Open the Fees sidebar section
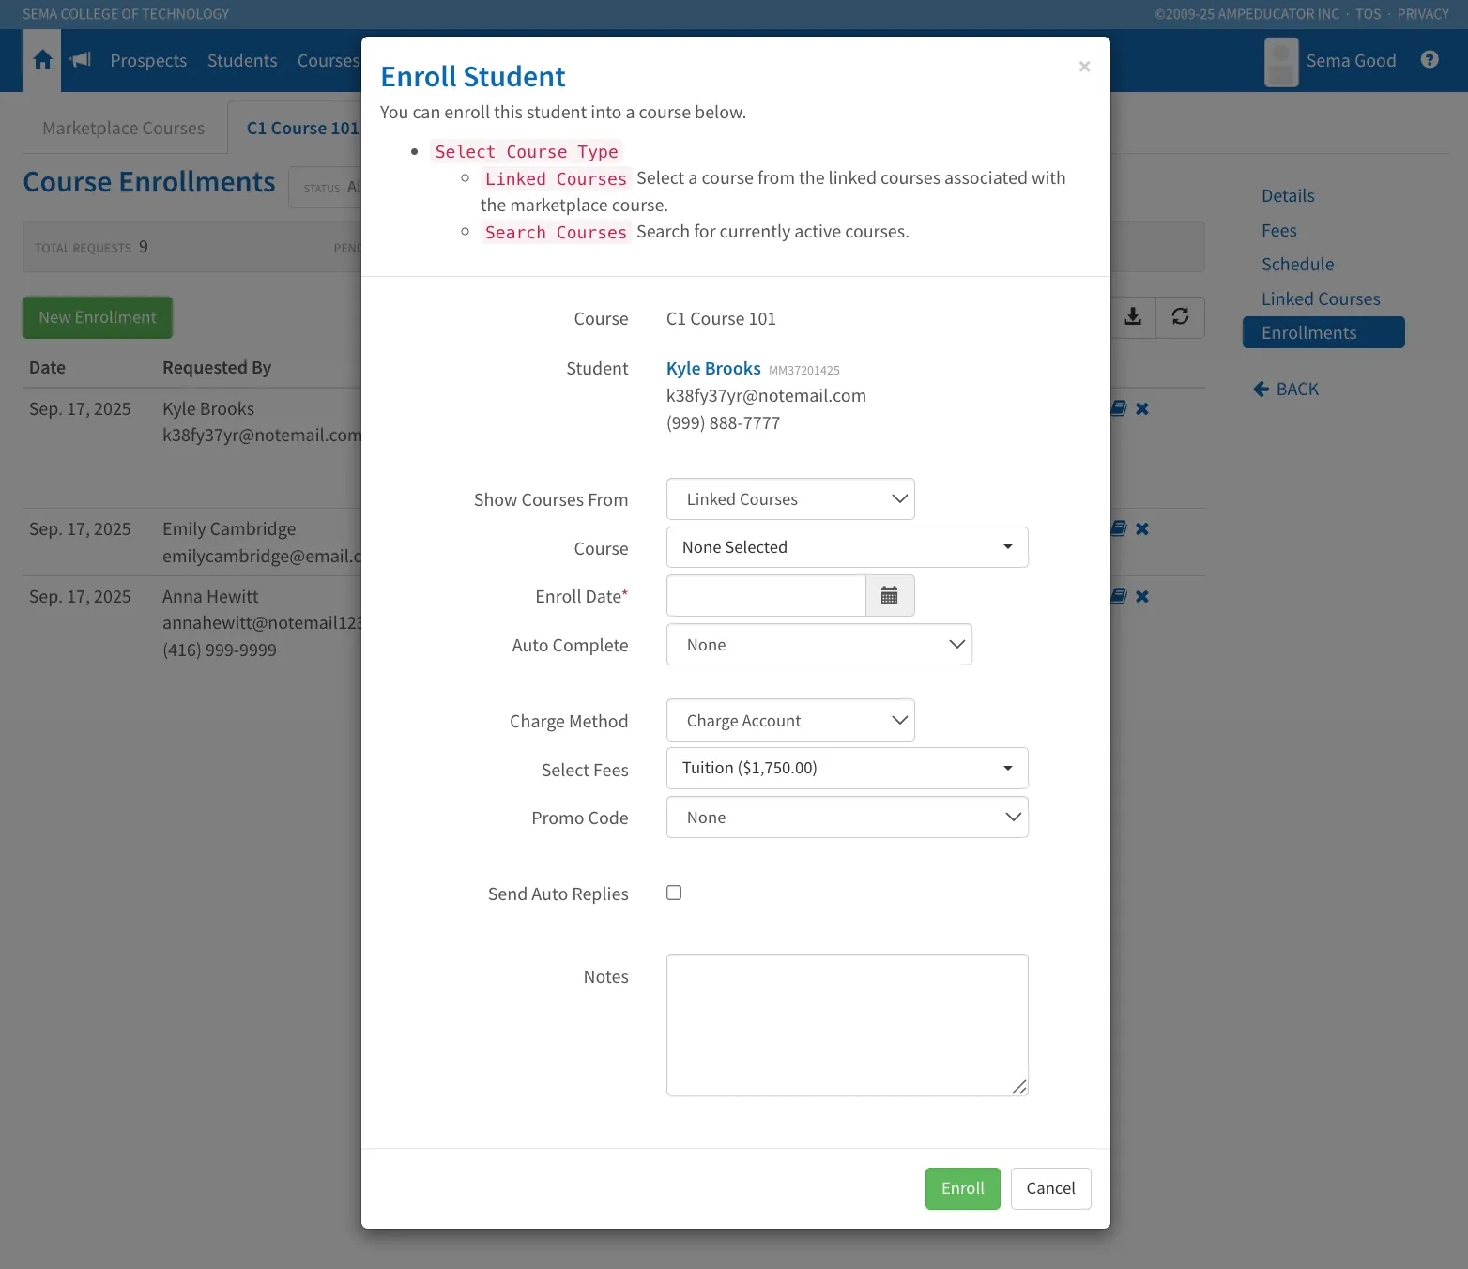This screenshot has height=1269, width=1468. pyautogui.click(x=1278, y=230)
